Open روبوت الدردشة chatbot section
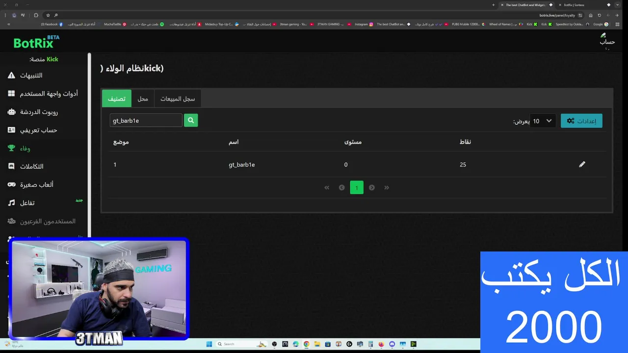The height and width of the screenshot is (353, 628). coord(33,112)
